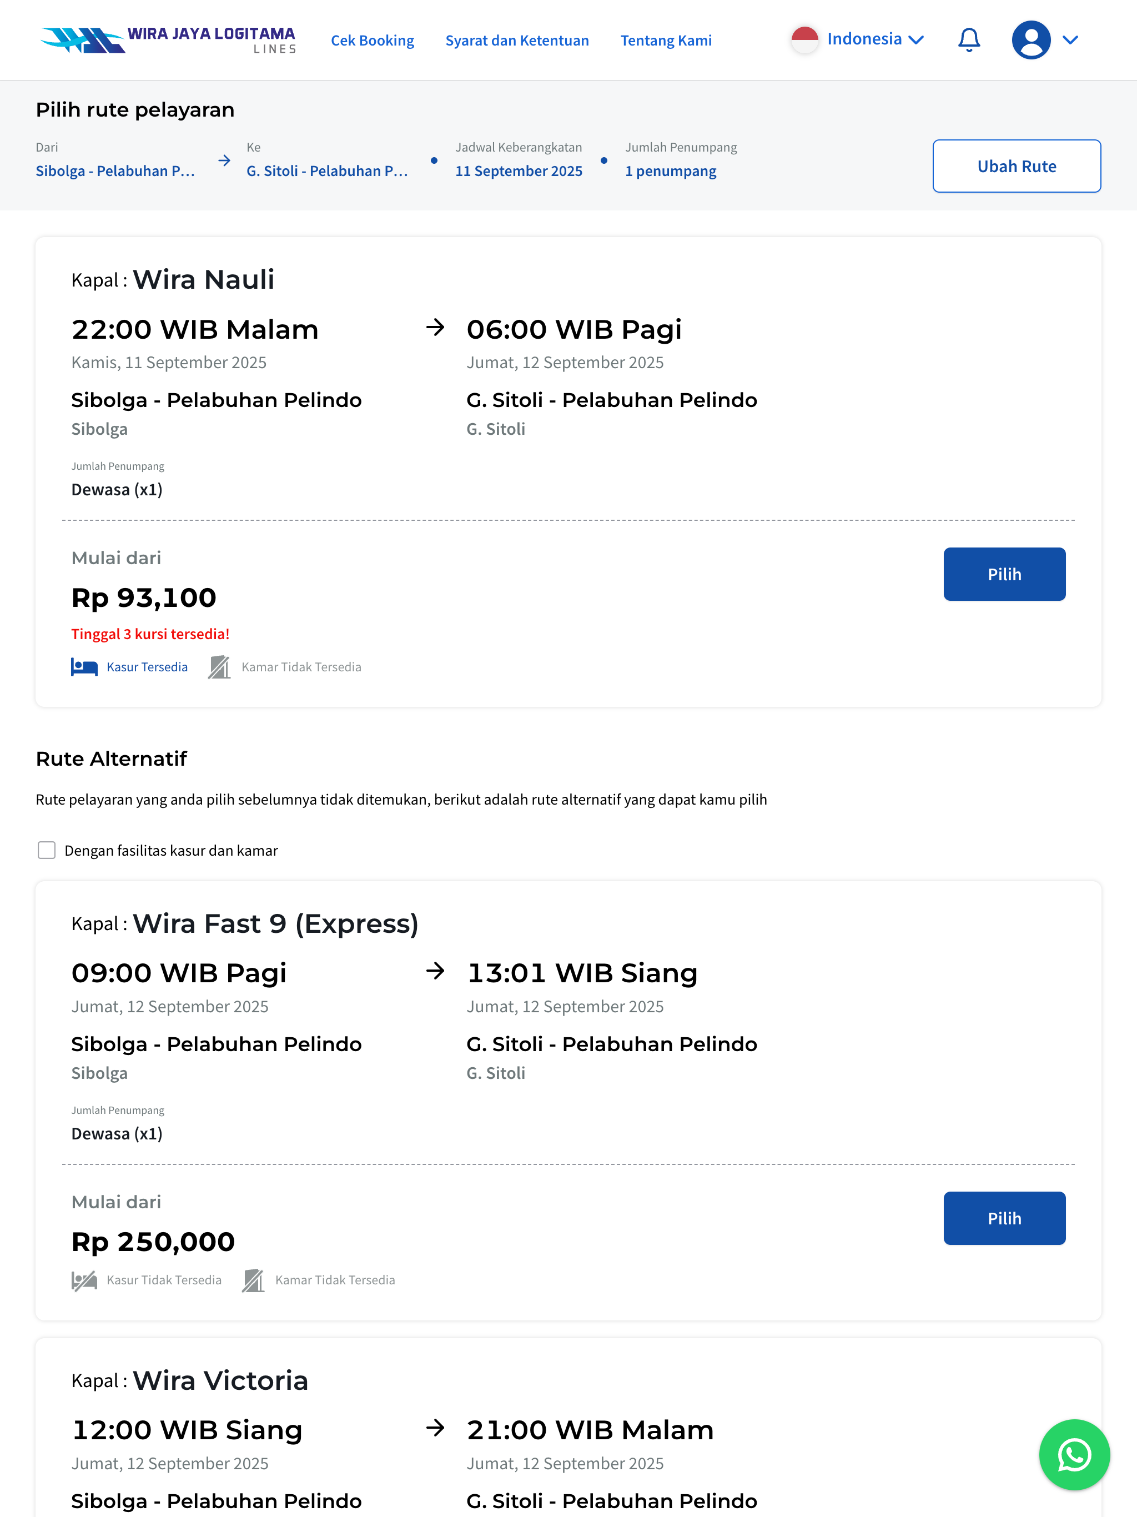Click the 1 penumpang passenger count
This screenshot has height=1517, width=1137.
(x=670, y=171)
